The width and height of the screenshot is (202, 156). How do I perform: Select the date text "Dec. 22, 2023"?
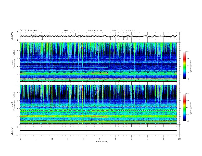71,31
